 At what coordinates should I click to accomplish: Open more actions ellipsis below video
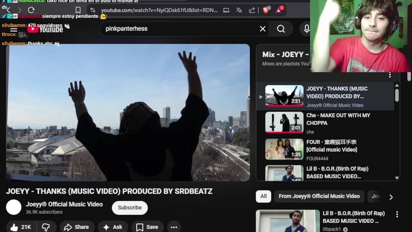point(174,227)
